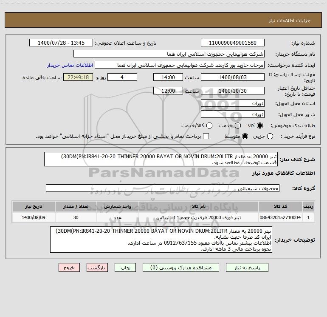The image size is (327, 317).
Task: Click the need number field 1100090049001580
Action: 233,43
